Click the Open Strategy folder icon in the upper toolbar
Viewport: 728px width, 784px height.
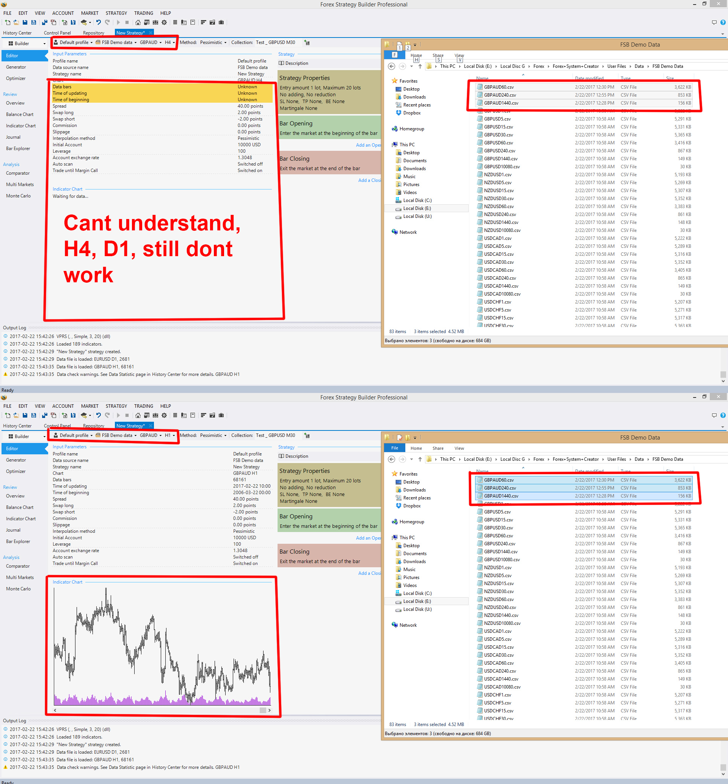click(x=16, y=22)
